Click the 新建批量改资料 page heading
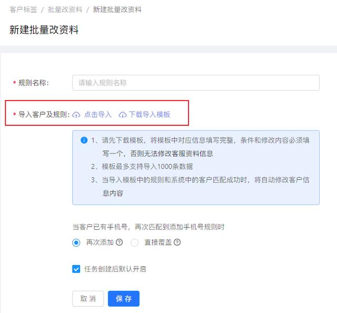Viewport: 337px width, 313px height. click(44, 30)
